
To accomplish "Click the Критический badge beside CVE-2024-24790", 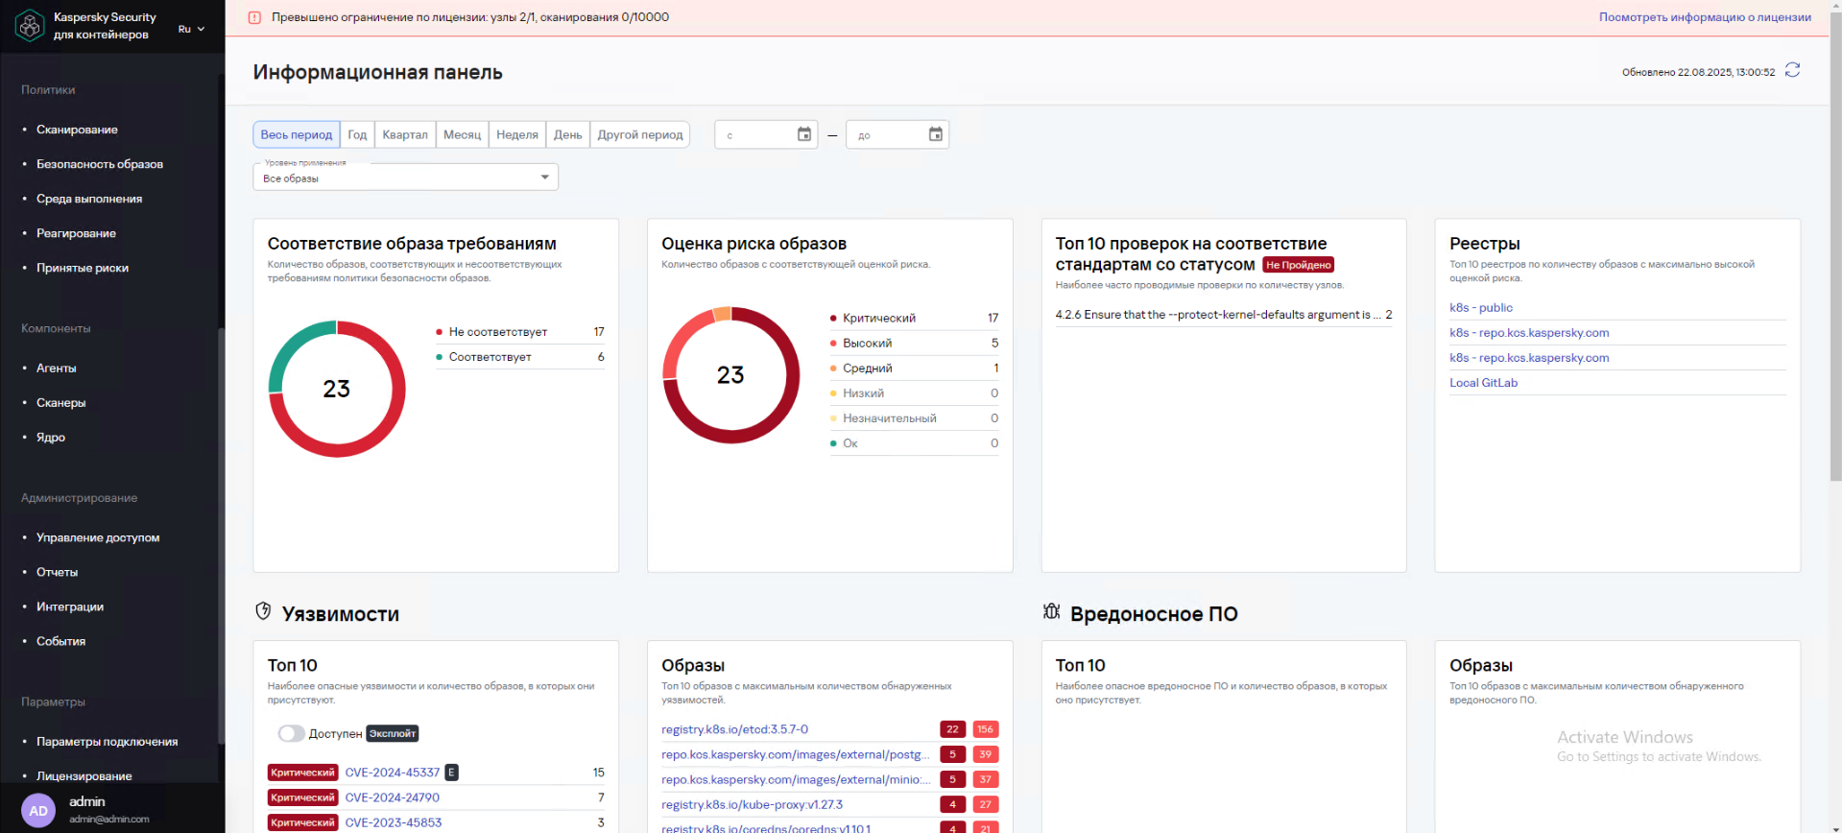I will (x=302, y=797).
